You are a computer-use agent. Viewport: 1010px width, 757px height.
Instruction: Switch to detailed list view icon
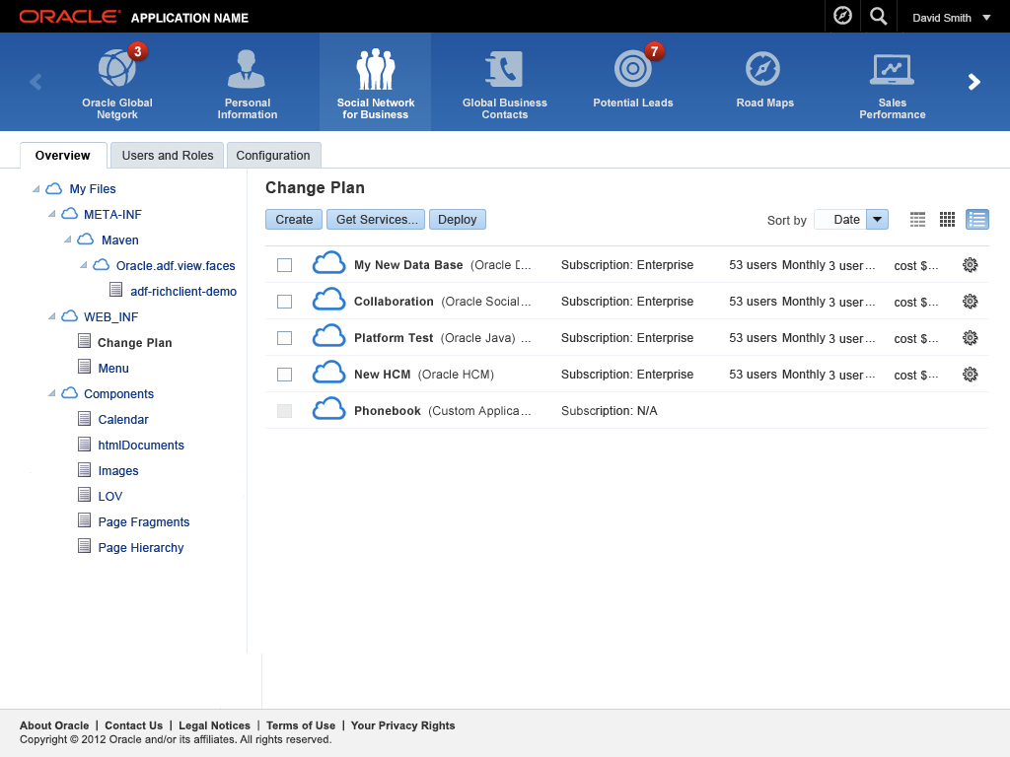[977, 220]
